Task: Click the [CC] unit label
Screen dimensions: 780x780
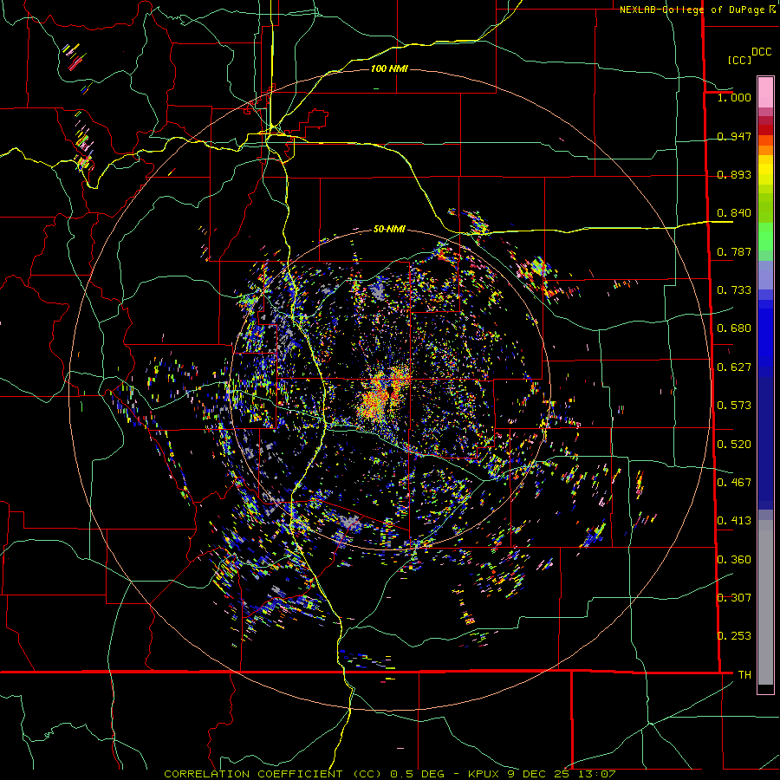Action: (739, 60)
